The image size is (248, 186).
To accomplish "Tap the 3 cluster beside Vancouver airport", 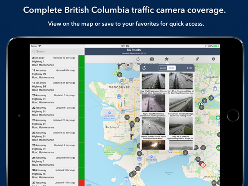I will click(x=127, y=117).
